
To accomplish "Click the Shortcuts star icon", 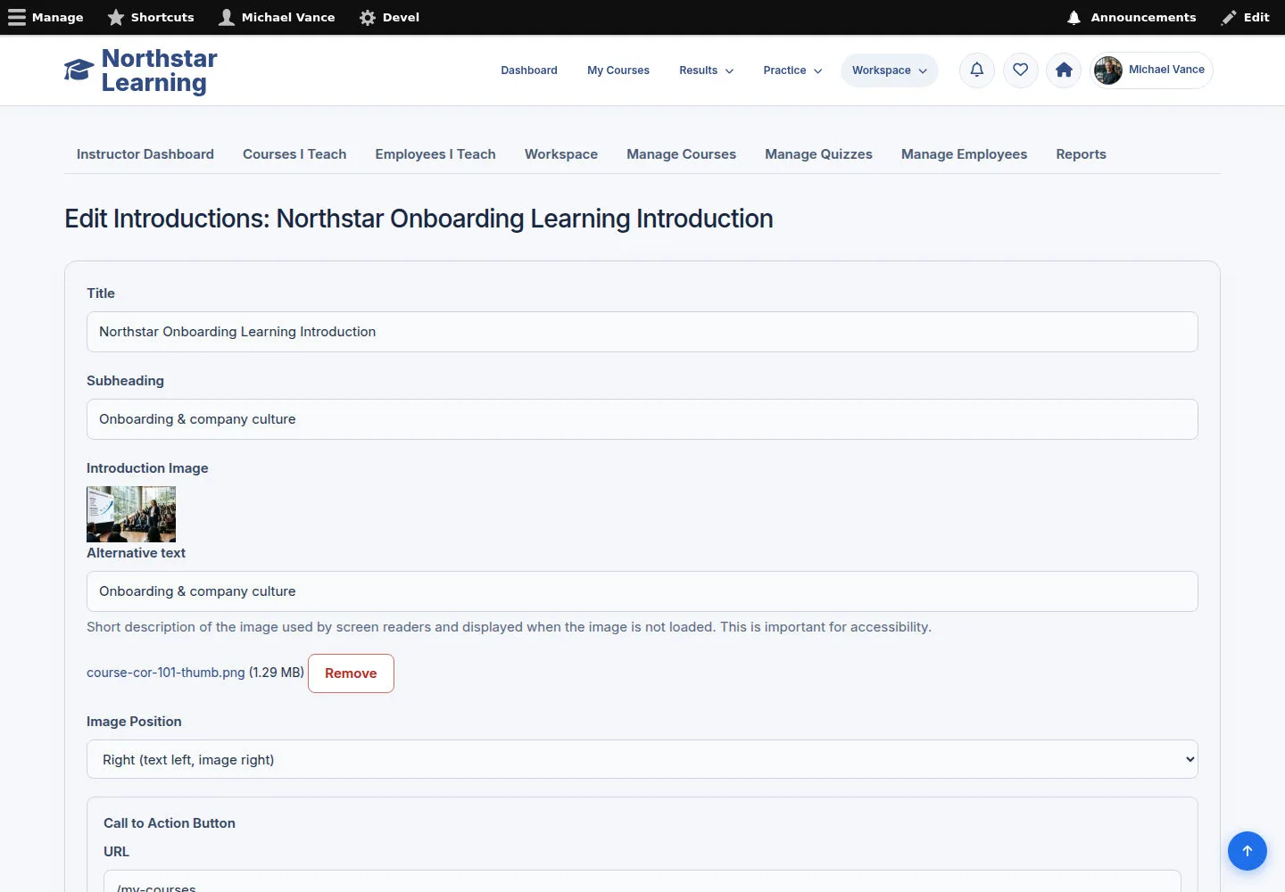I will point(116,17).
